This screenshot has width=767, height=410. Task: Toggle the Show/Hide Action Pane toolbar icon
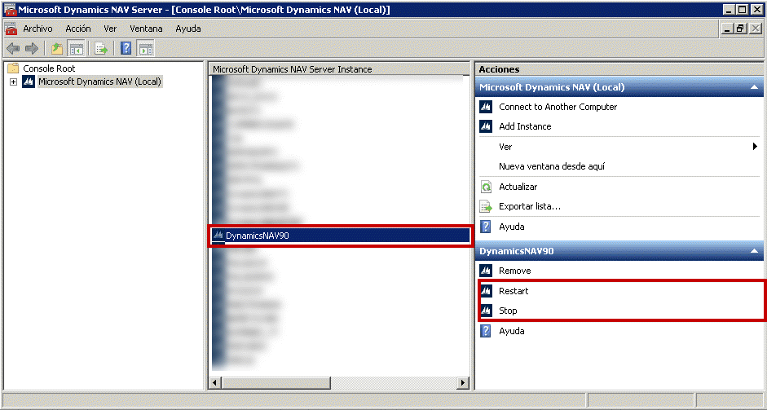pos(145,49)
